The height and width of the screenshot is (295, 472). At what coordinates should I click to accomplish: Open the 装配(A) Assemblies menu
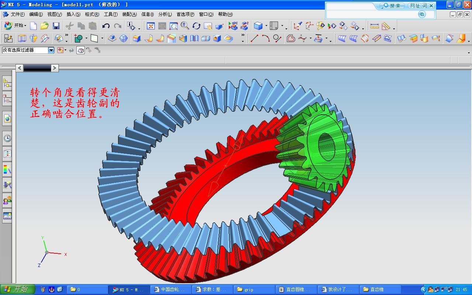[x=129, y=14]
